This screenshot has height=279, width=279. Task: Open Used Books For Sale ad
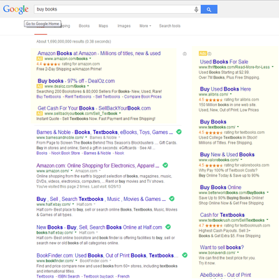point(224,61)
